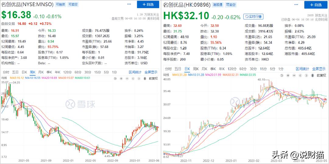Image resolution: width=329 pixels, height=164 pixels.
Task: Select 120分 tab on MNSO chart
Action: pos(67,72)
